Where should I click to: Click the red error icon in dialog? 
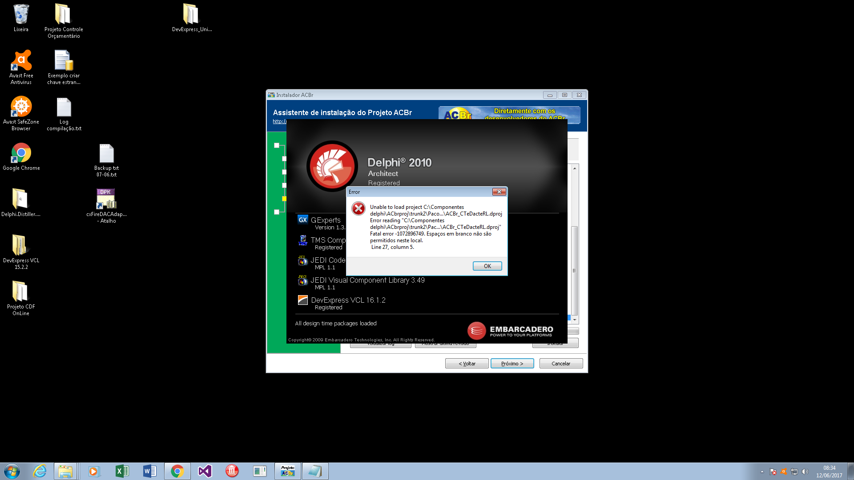click(x=359, y=208)
